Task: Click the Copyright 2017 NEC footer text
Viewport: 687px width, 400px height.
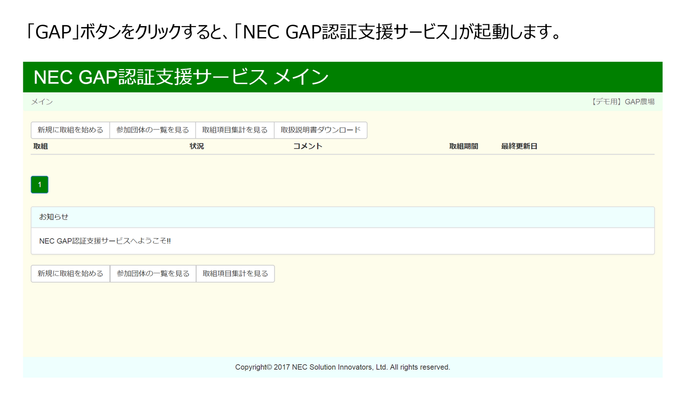Action: pos(343,367)
